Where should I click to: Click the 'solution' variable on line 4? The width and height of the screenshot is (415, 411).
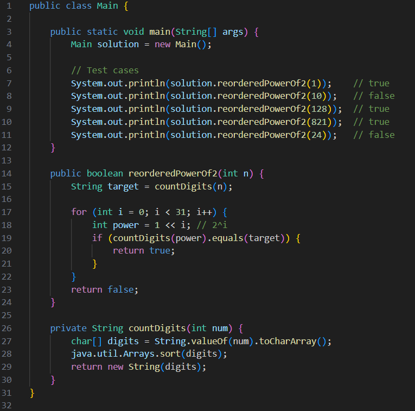coord(118,44)
